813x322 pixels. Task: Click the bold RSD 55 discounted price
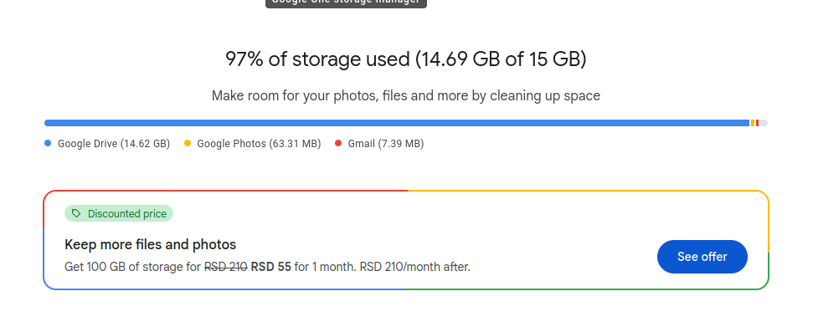tap(271, 267)
